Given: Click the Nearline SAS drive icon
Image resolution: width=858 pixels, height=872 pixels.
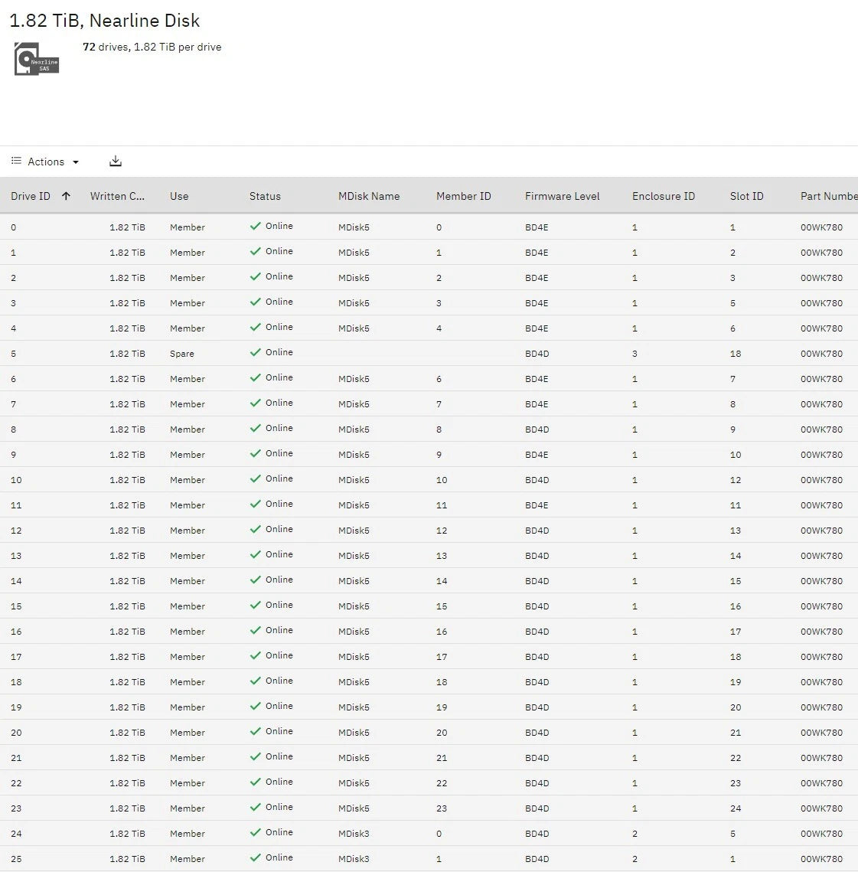Looking at the screenshot, I should [x=37, y=58].
